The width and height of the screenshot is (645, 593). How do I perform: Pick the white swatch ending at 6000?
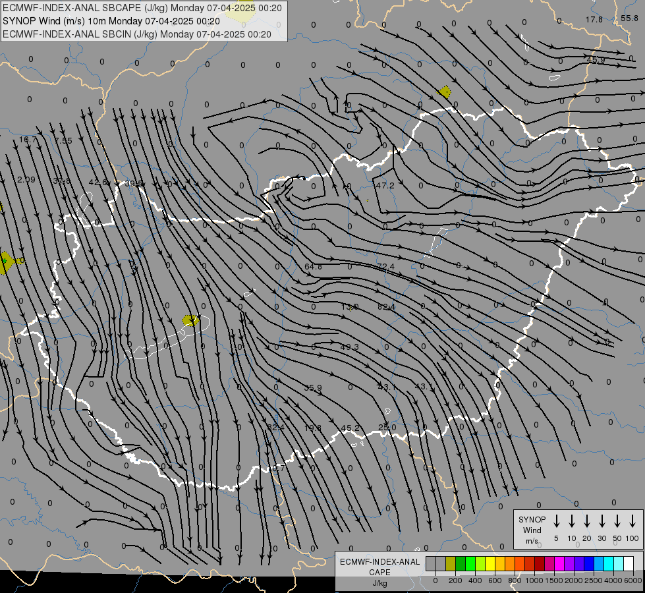point(628,563)
